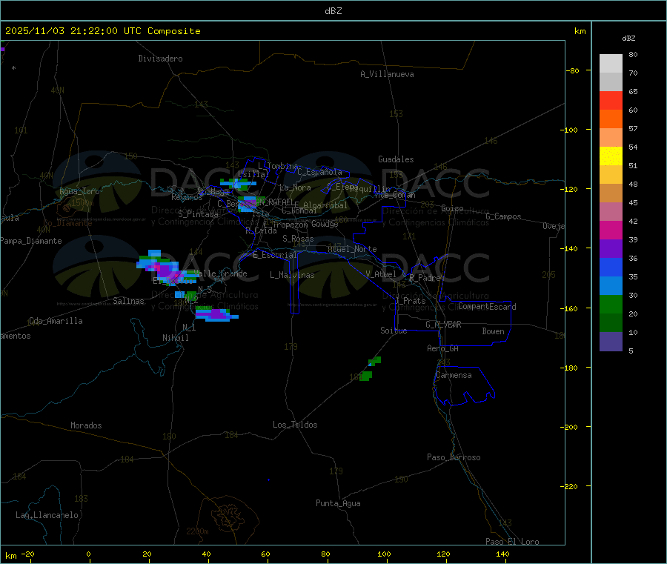667x564 pixels.
Task: Click the Divisadero map label
Action: point(160,59)
